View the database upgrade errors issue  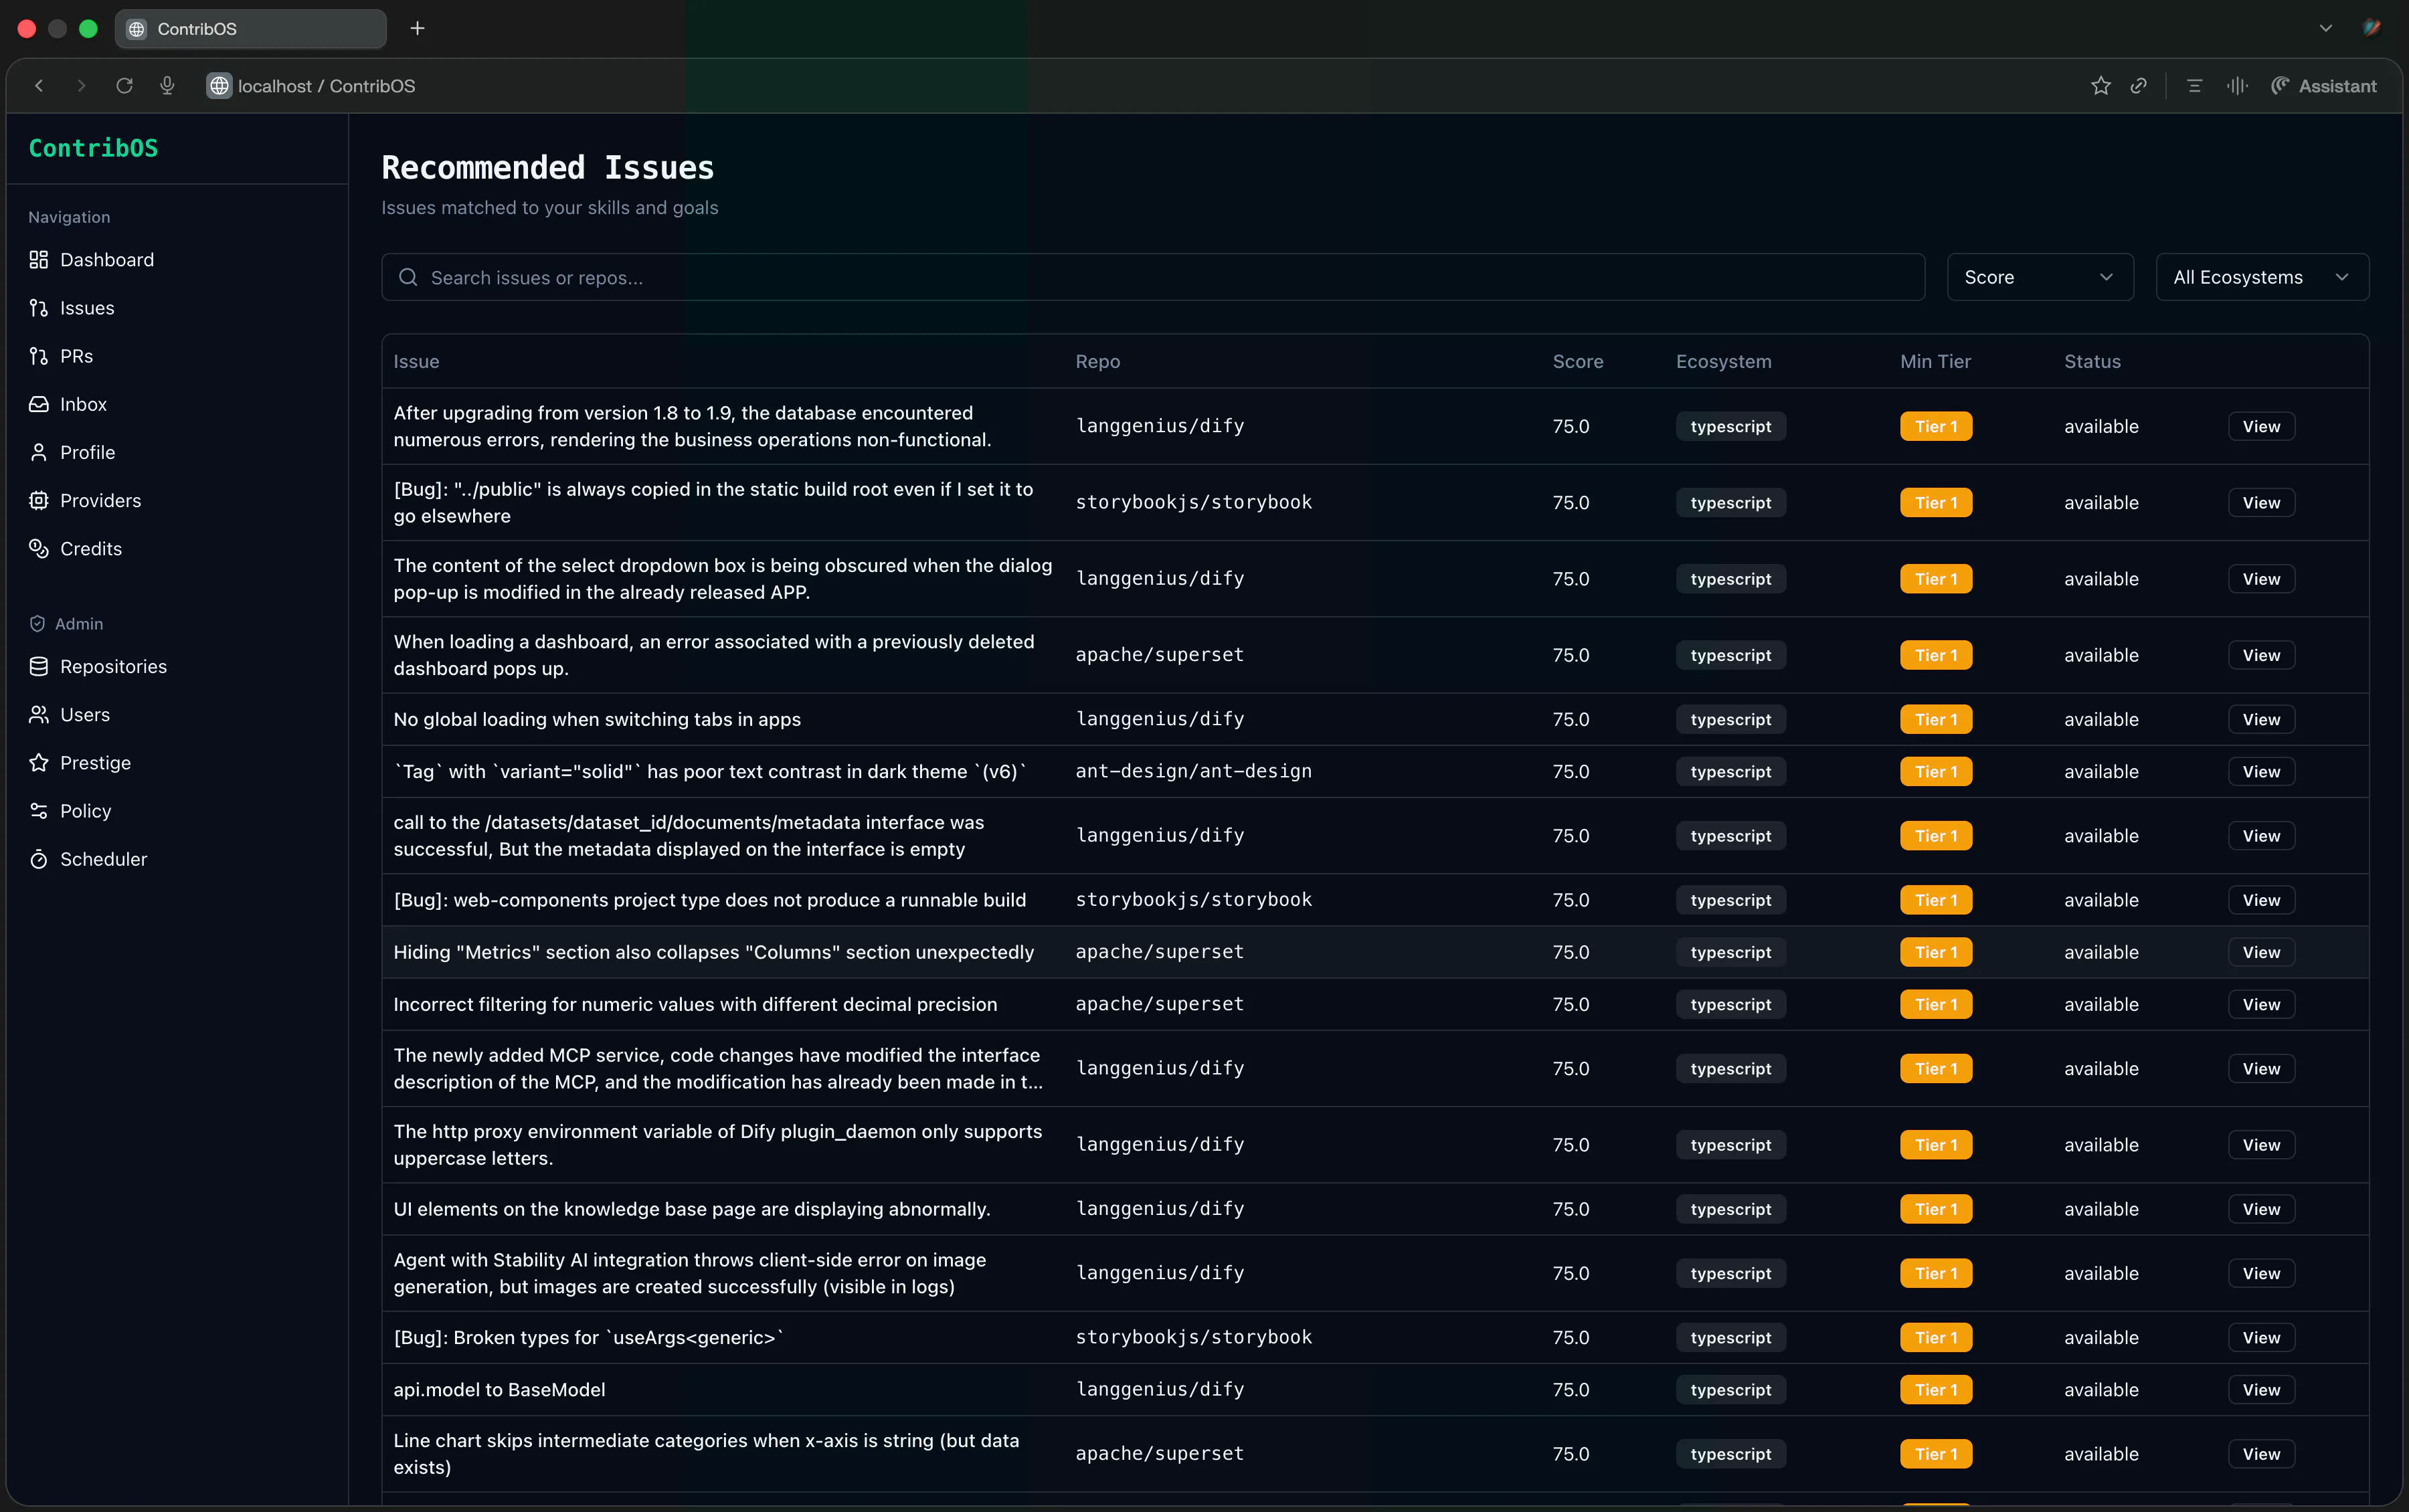2260,426
